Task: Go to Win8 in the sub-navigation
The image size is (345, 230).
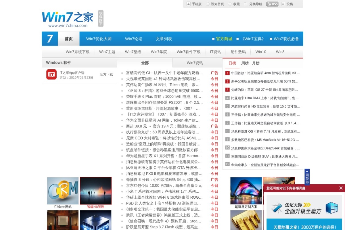Action: [280, 52]
